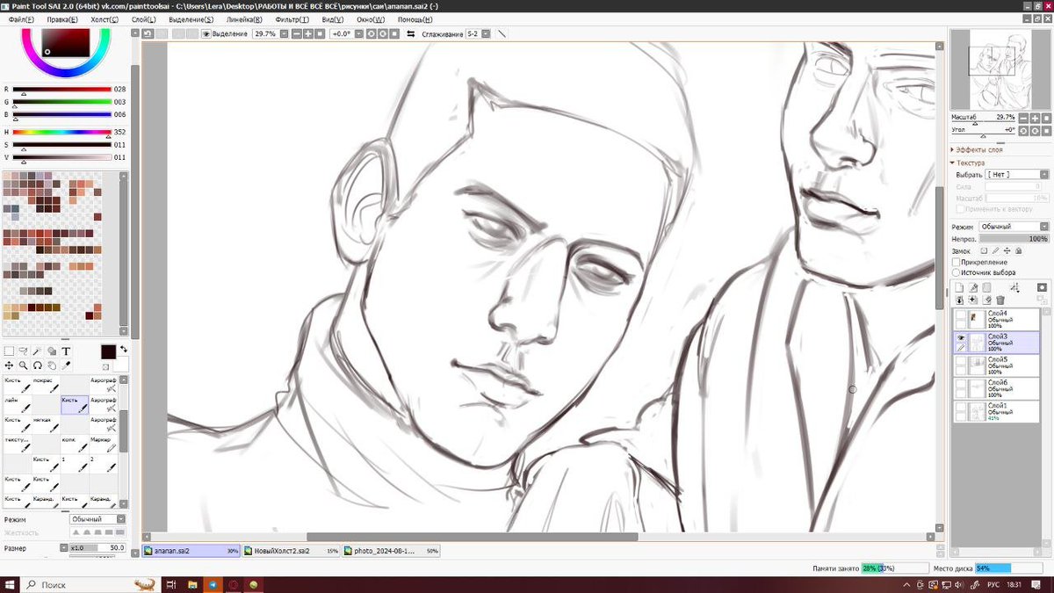Viewport: 1054px width, 593px height.
Task: Select the eyedropper tool
Action: [x=66, y=365]
